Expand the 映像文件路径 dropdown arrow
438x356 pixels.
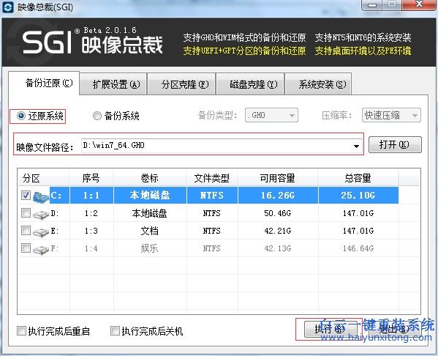click(356, 146)
